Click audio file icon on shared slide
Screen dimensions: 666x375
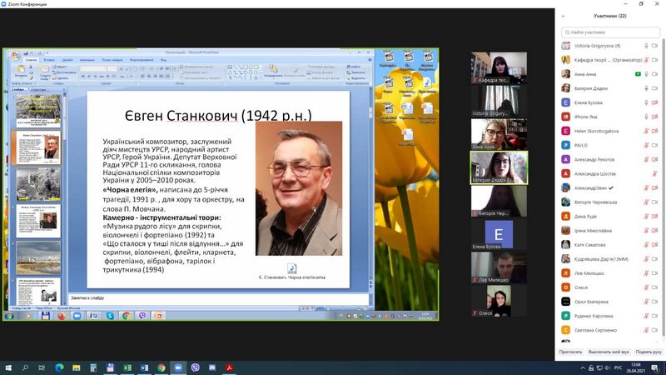[292, 268]
